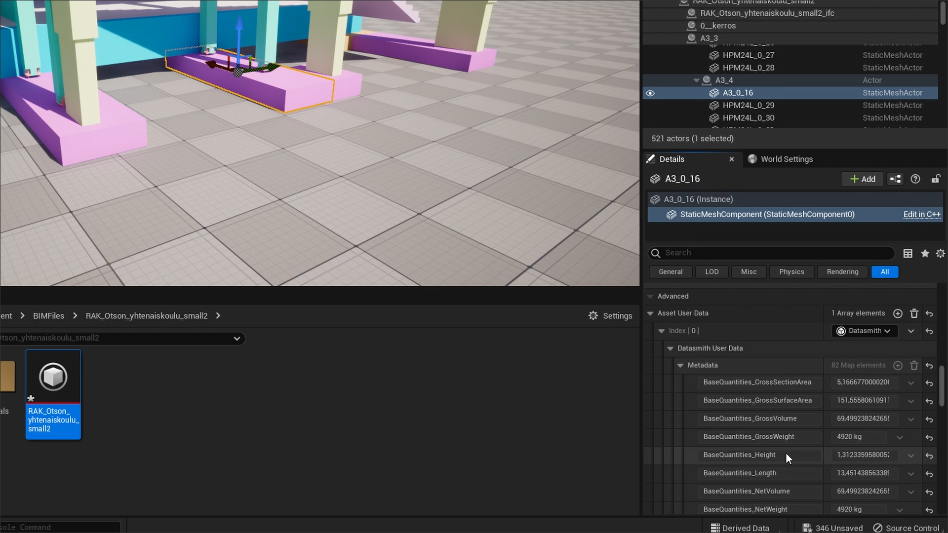Open the property matrix table icon

908,253
